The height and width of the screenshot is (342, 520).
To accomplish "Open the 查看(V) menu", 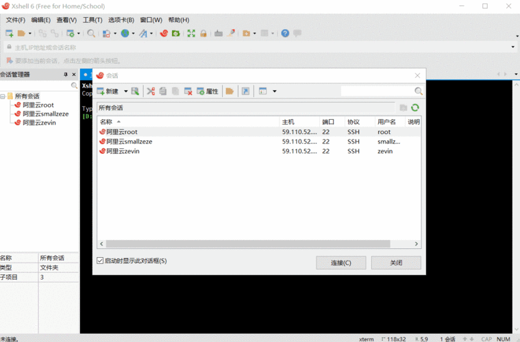I will click(x=66, y=20).
